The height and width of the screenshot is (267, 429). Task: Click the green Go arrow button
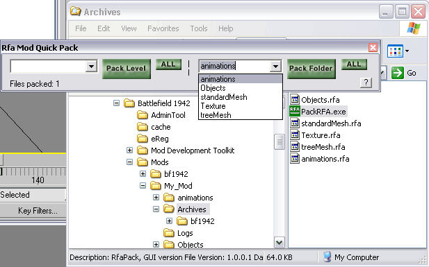click(398, 73)
